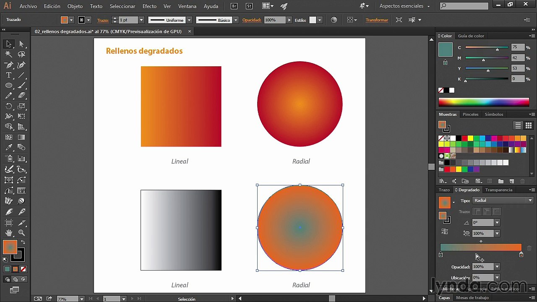This screenshot has width=537, height=302.
Task: Switch swatches to thumbnail grid view
Action: 528,125
